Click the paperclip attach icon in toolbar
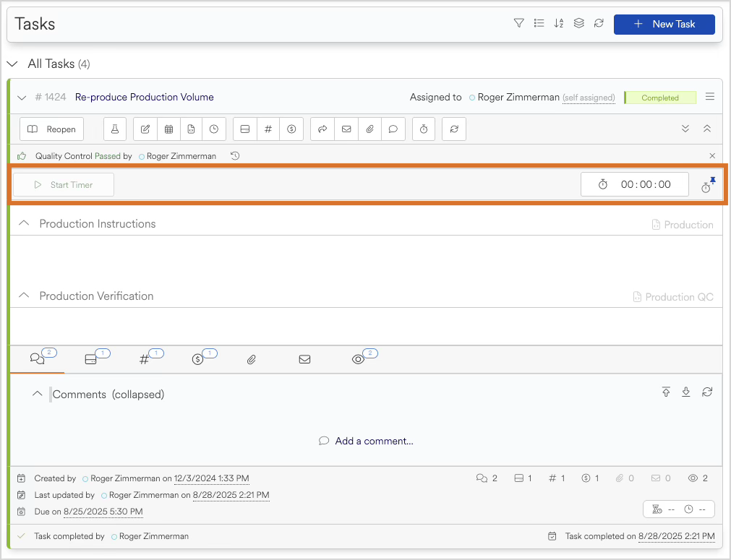Image resolution: width=731 pixels, height=560 pixels. [x=369, y=129]
